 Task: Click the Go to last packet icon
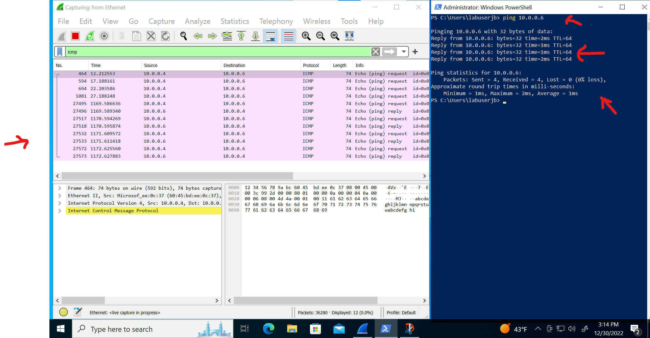256,36
